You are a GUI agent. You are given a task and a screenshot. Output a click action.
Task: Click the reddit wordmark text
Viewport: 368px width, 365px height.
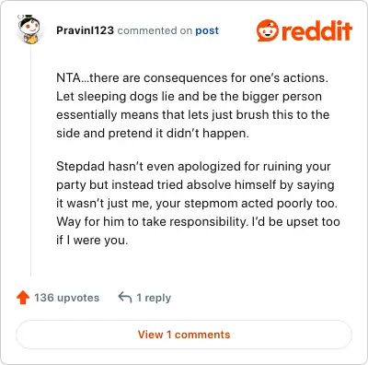[x=316, y=30]
